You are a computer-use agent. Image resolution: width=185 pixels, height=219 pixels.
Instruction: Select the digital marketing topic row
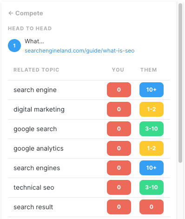pyautogui.click(x=89, y=109)
